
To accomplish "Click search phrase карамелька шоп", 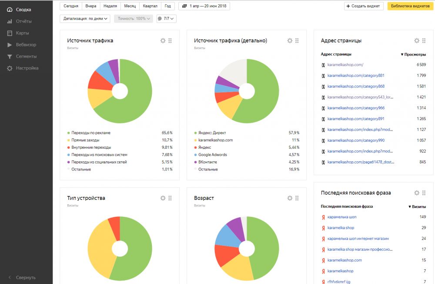I will pyautogui.click(x=342, y=217).
